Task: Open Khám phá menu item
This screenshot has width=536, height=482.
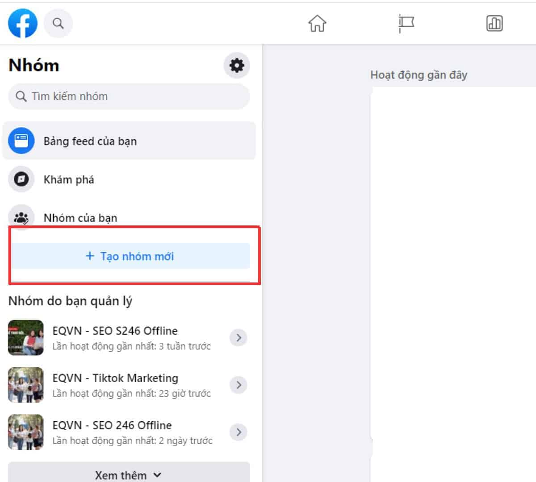Action: click(x=69, y=180)
